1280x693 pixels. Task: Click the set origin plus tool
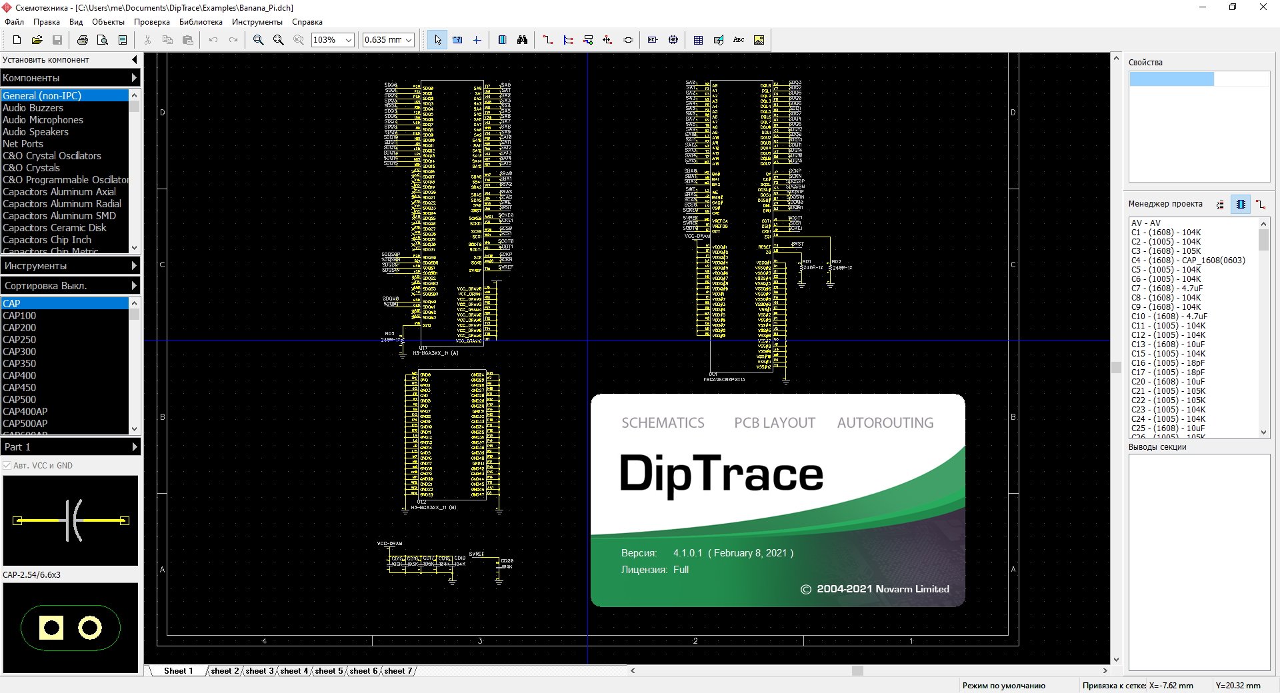[477, 40]
